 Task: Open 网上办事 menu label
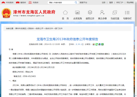(x=102, y=19)
